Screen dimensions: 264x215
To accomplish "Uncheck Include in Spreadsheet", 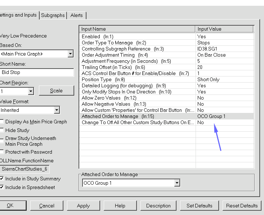I will click(x=2, y=187).
